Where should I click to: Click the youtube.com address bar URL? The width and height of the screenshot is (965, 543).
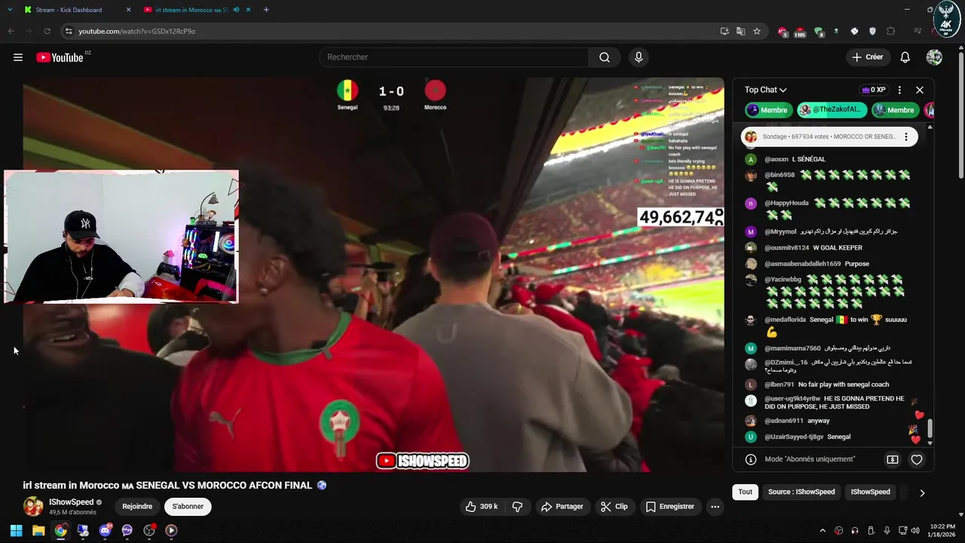click(137, 31)
